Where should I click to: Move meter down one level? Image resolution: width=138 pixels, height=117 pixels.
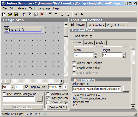point(62,14)
